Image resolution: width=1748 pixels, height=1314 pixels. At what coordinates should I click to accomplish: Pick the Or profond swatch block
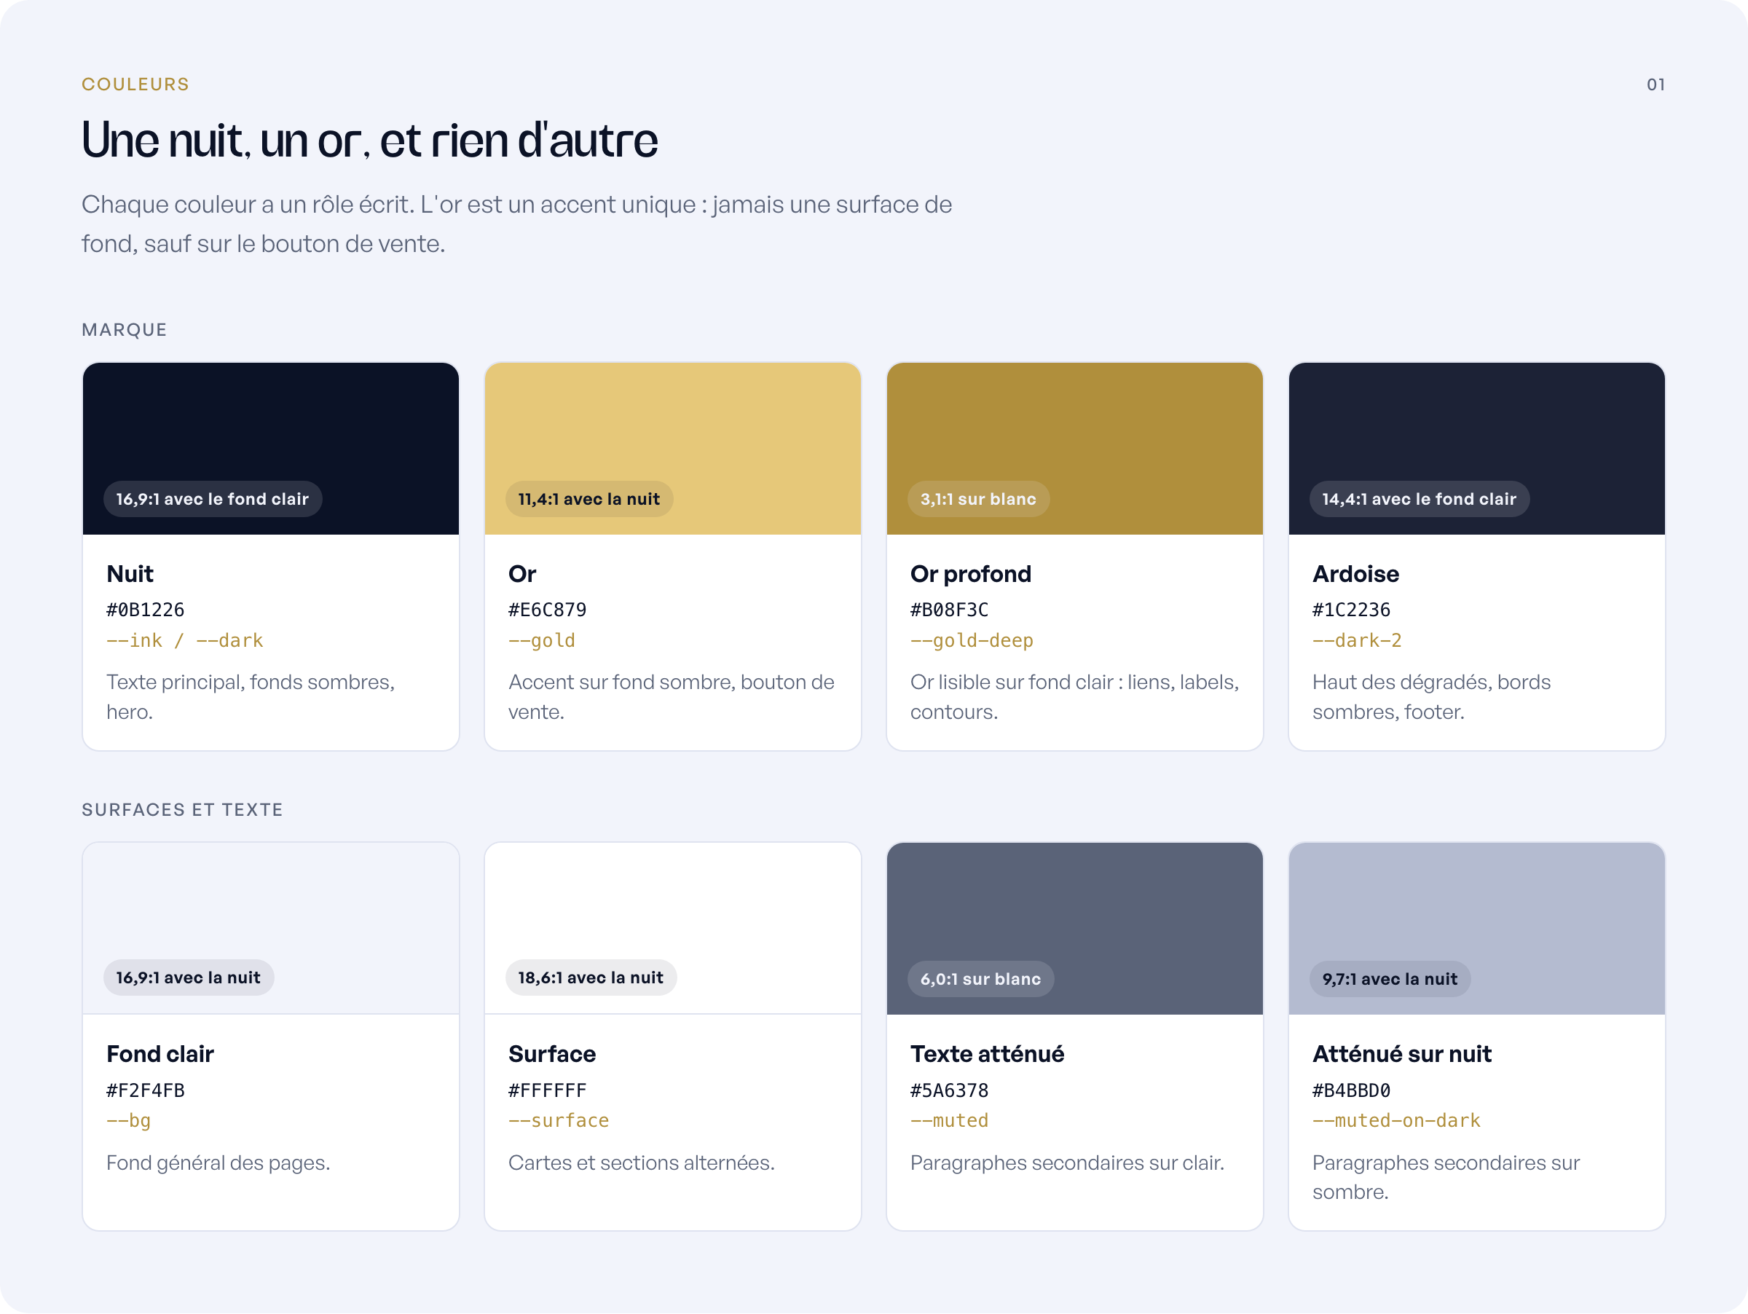[1075, 448]
